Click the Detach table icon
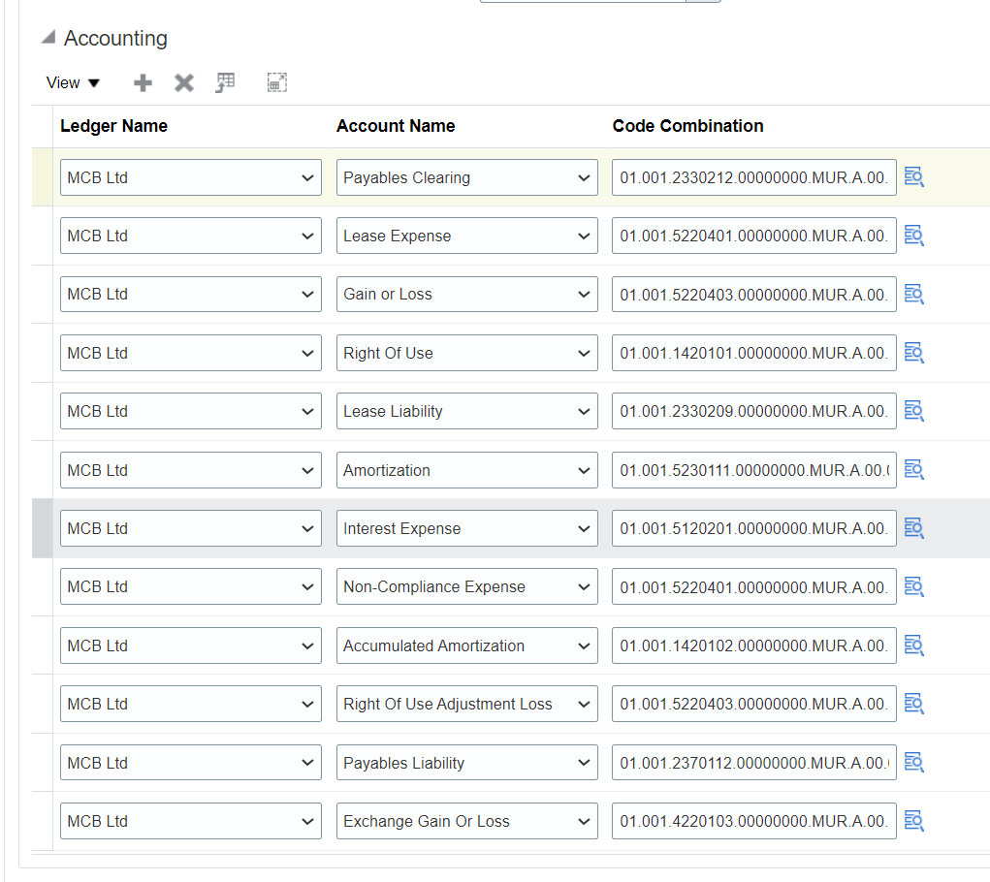This screenshot has height=882, width=990. 276,82
